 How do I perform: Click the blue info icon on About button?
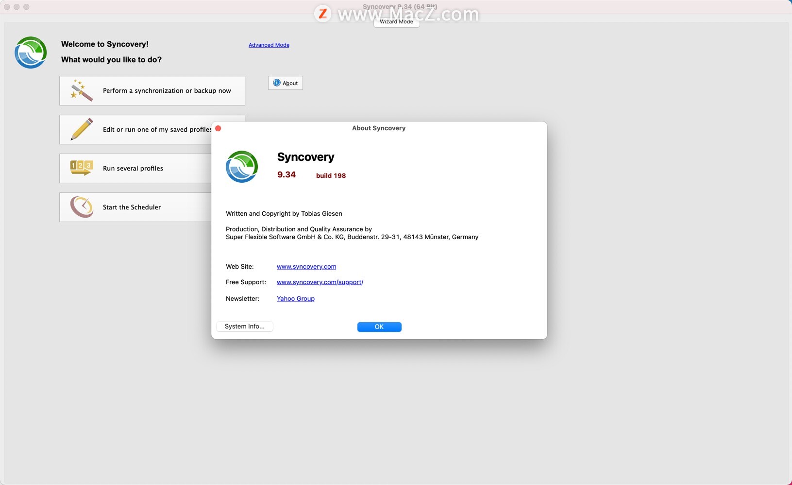tap(277, 83)
